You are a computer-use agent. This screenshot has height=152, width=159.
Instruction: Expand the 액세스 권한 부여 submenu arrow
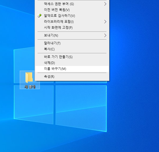pos(105,4)
